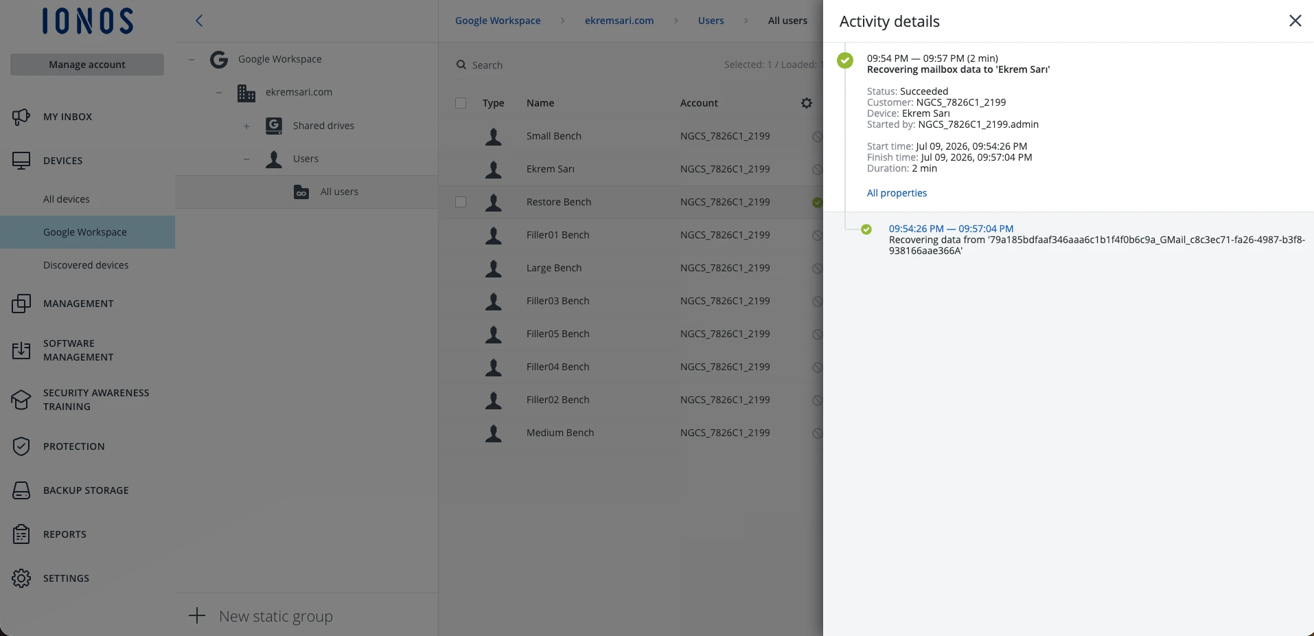Open the All properties link
The height and width of the screenshot is (636, 1314).
pos(897,193)
